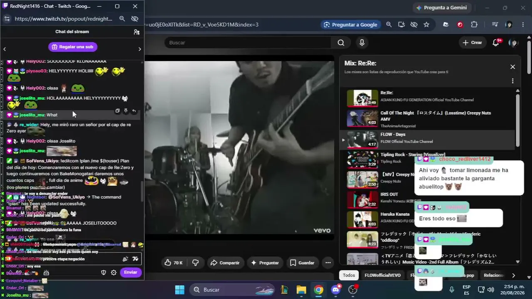Click the Compartir share button
Viewport: 532px width, 299px height.
(225, 263)
